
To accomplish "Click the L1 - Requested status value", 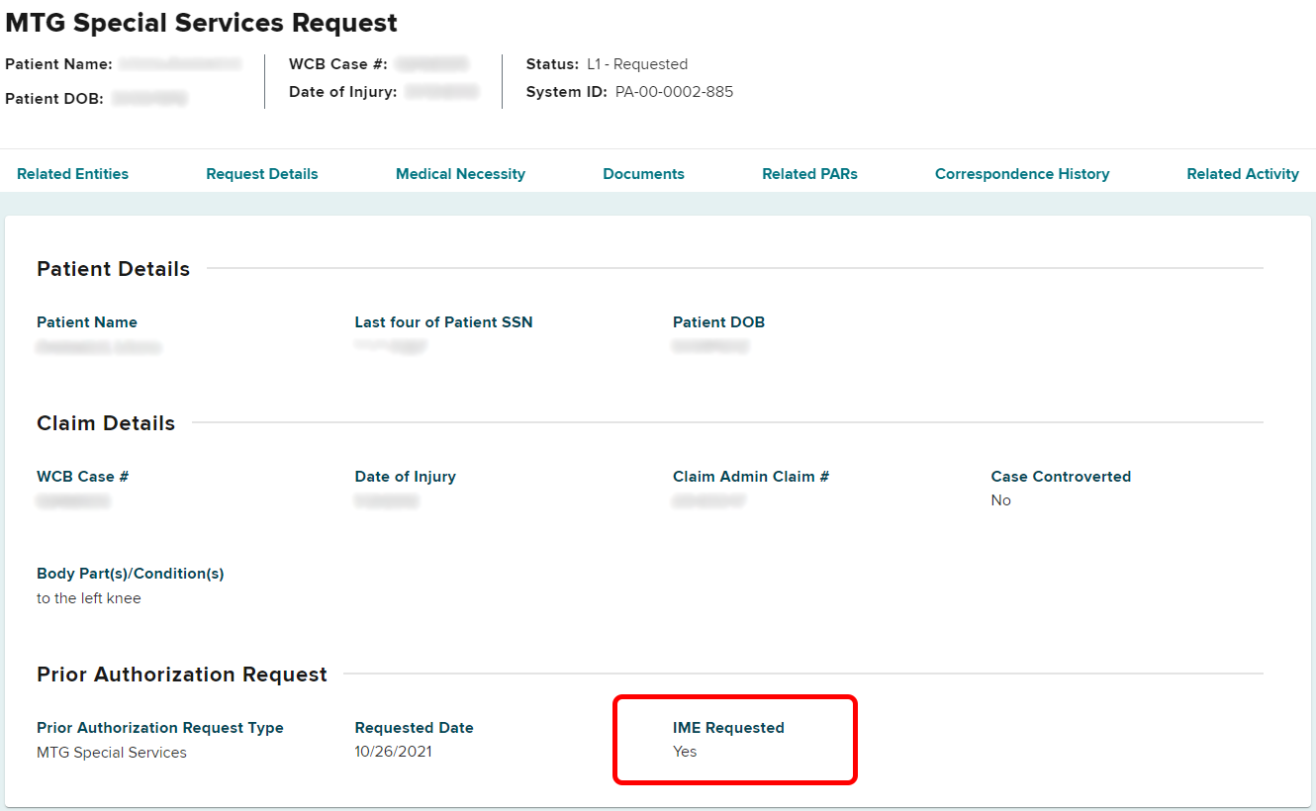I will click(636, 64).
